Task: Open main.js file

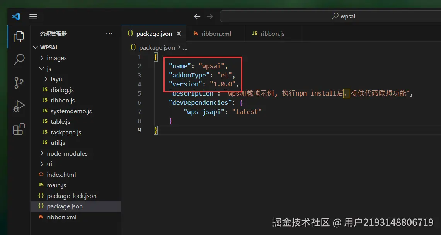Action: point(75,185)
